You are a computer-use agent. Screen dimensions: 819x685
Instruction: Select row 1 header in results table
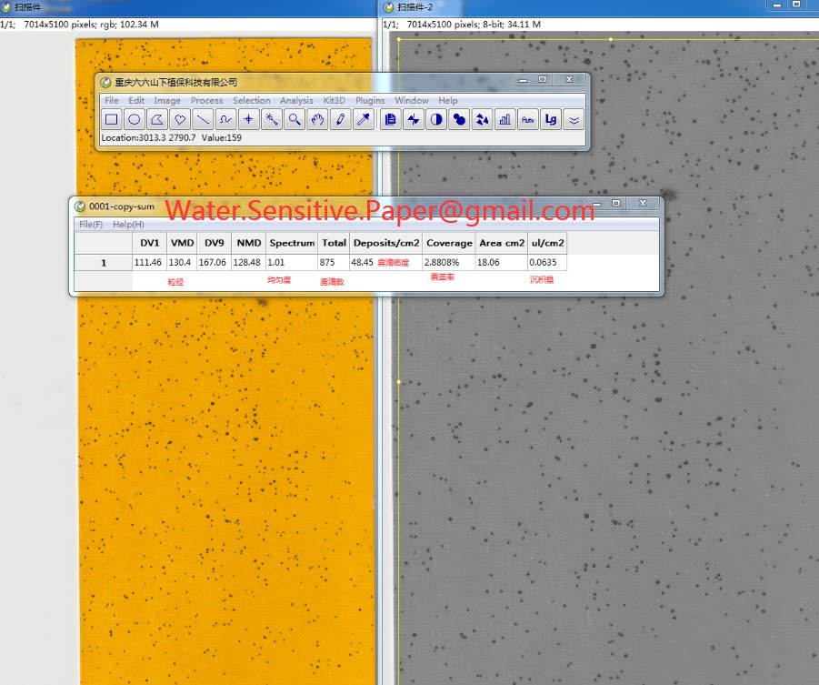coord(104,263)
